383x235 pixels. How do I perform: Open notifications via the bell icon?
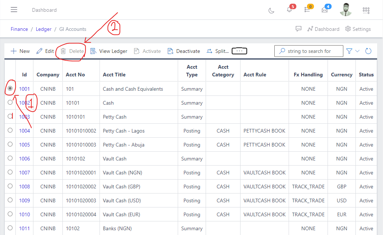pyautogui.click(x=289, y=10)
